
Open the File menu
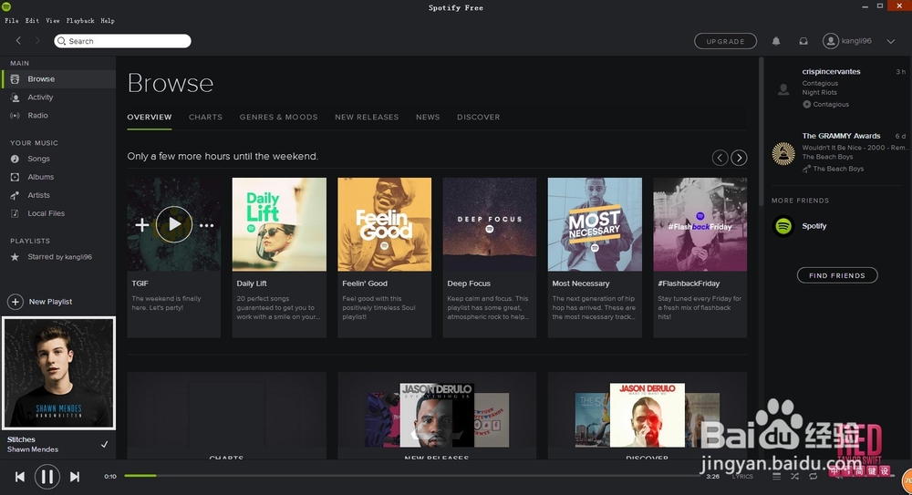click(x=12, y=20)
